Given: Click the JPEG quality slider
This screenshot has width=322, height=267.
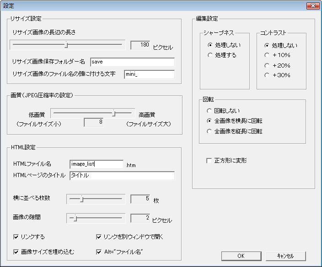Looking at the screenshot, I should pos(92,113).
